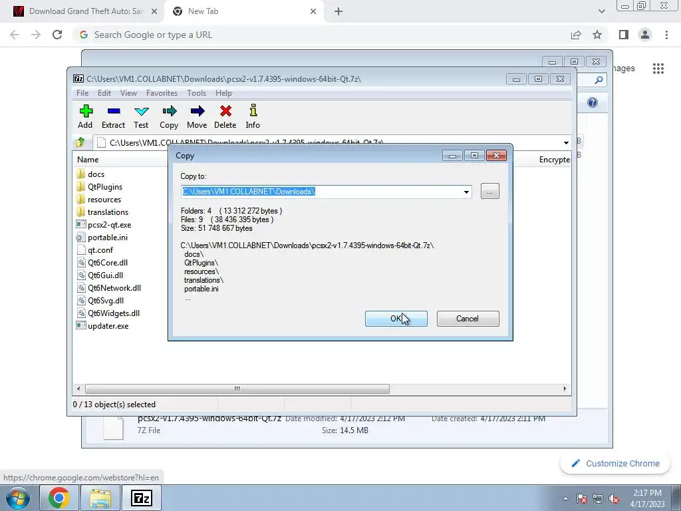
Task: Cancel the Copy dialog
Action: coord(468,319)
